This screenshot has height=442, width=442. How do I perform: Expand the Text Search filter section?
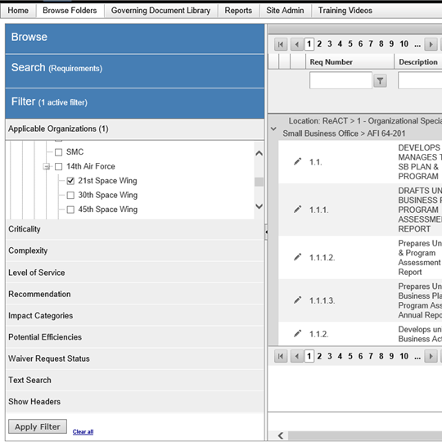click(135, 380)
